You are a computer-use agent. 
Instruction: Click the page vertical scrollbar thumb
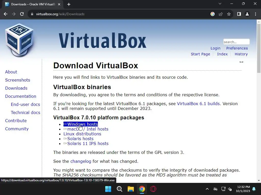[259, 48]
